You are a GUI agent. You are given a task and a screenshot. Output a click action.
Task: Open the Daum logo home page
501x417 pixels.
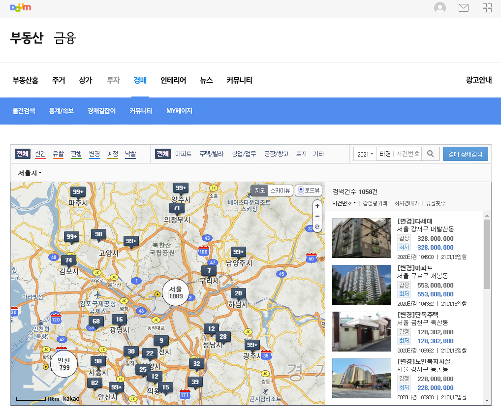pos(21,8)
